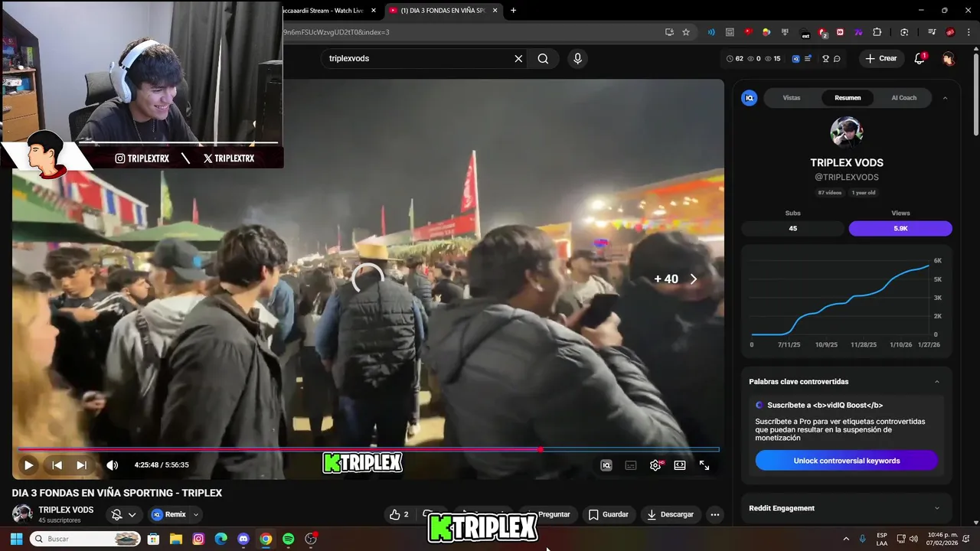Open subscription notification bell dropdown
Viewport: 980px width, 551px height.
pyautogui.click(x=124, y=515)
